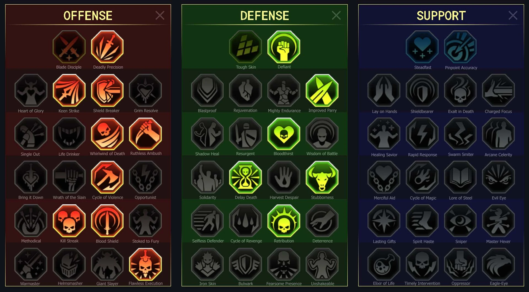The width and height of the screenshot is (529, 292).
Task: Close the Support mastery panel
Action: tap(513, 15)
